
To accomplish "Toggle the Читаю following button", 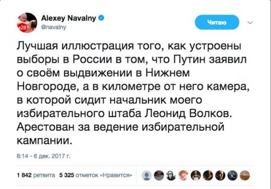I will coord(217,22).
